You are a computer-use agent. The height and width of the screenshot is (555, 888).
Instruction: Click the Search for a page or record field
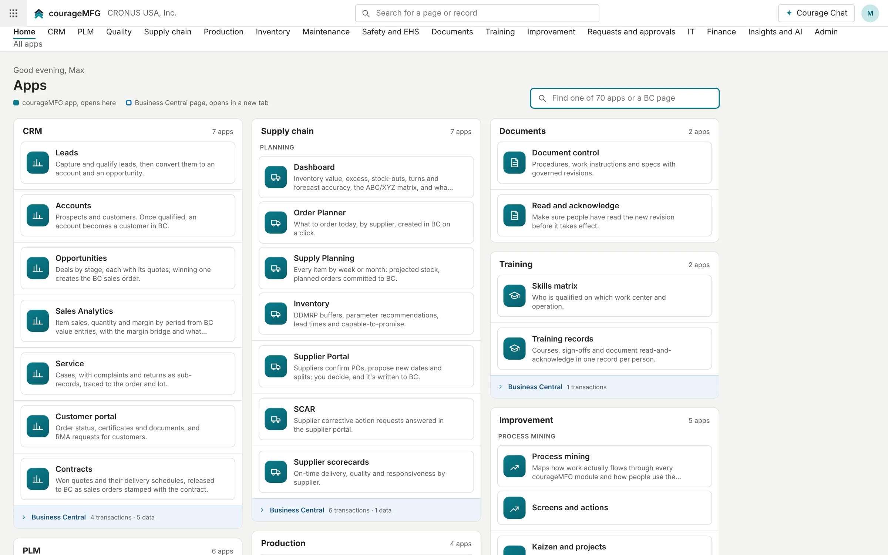(x=477, y=13)
